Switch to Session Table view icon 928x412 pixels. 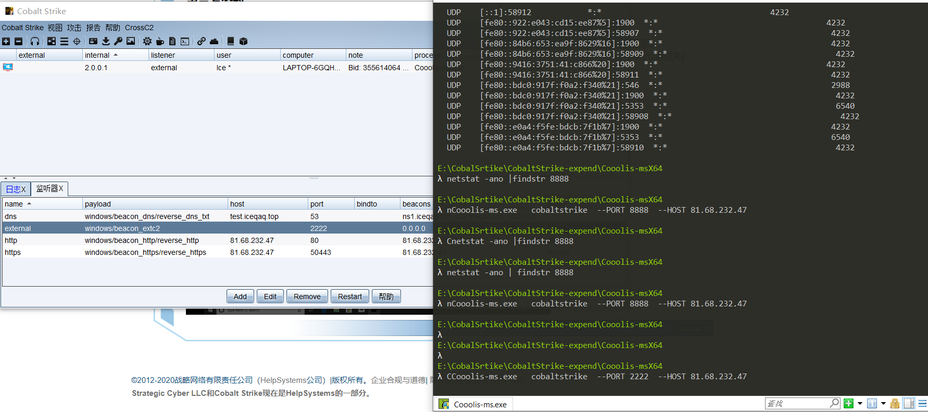point(64,41)
